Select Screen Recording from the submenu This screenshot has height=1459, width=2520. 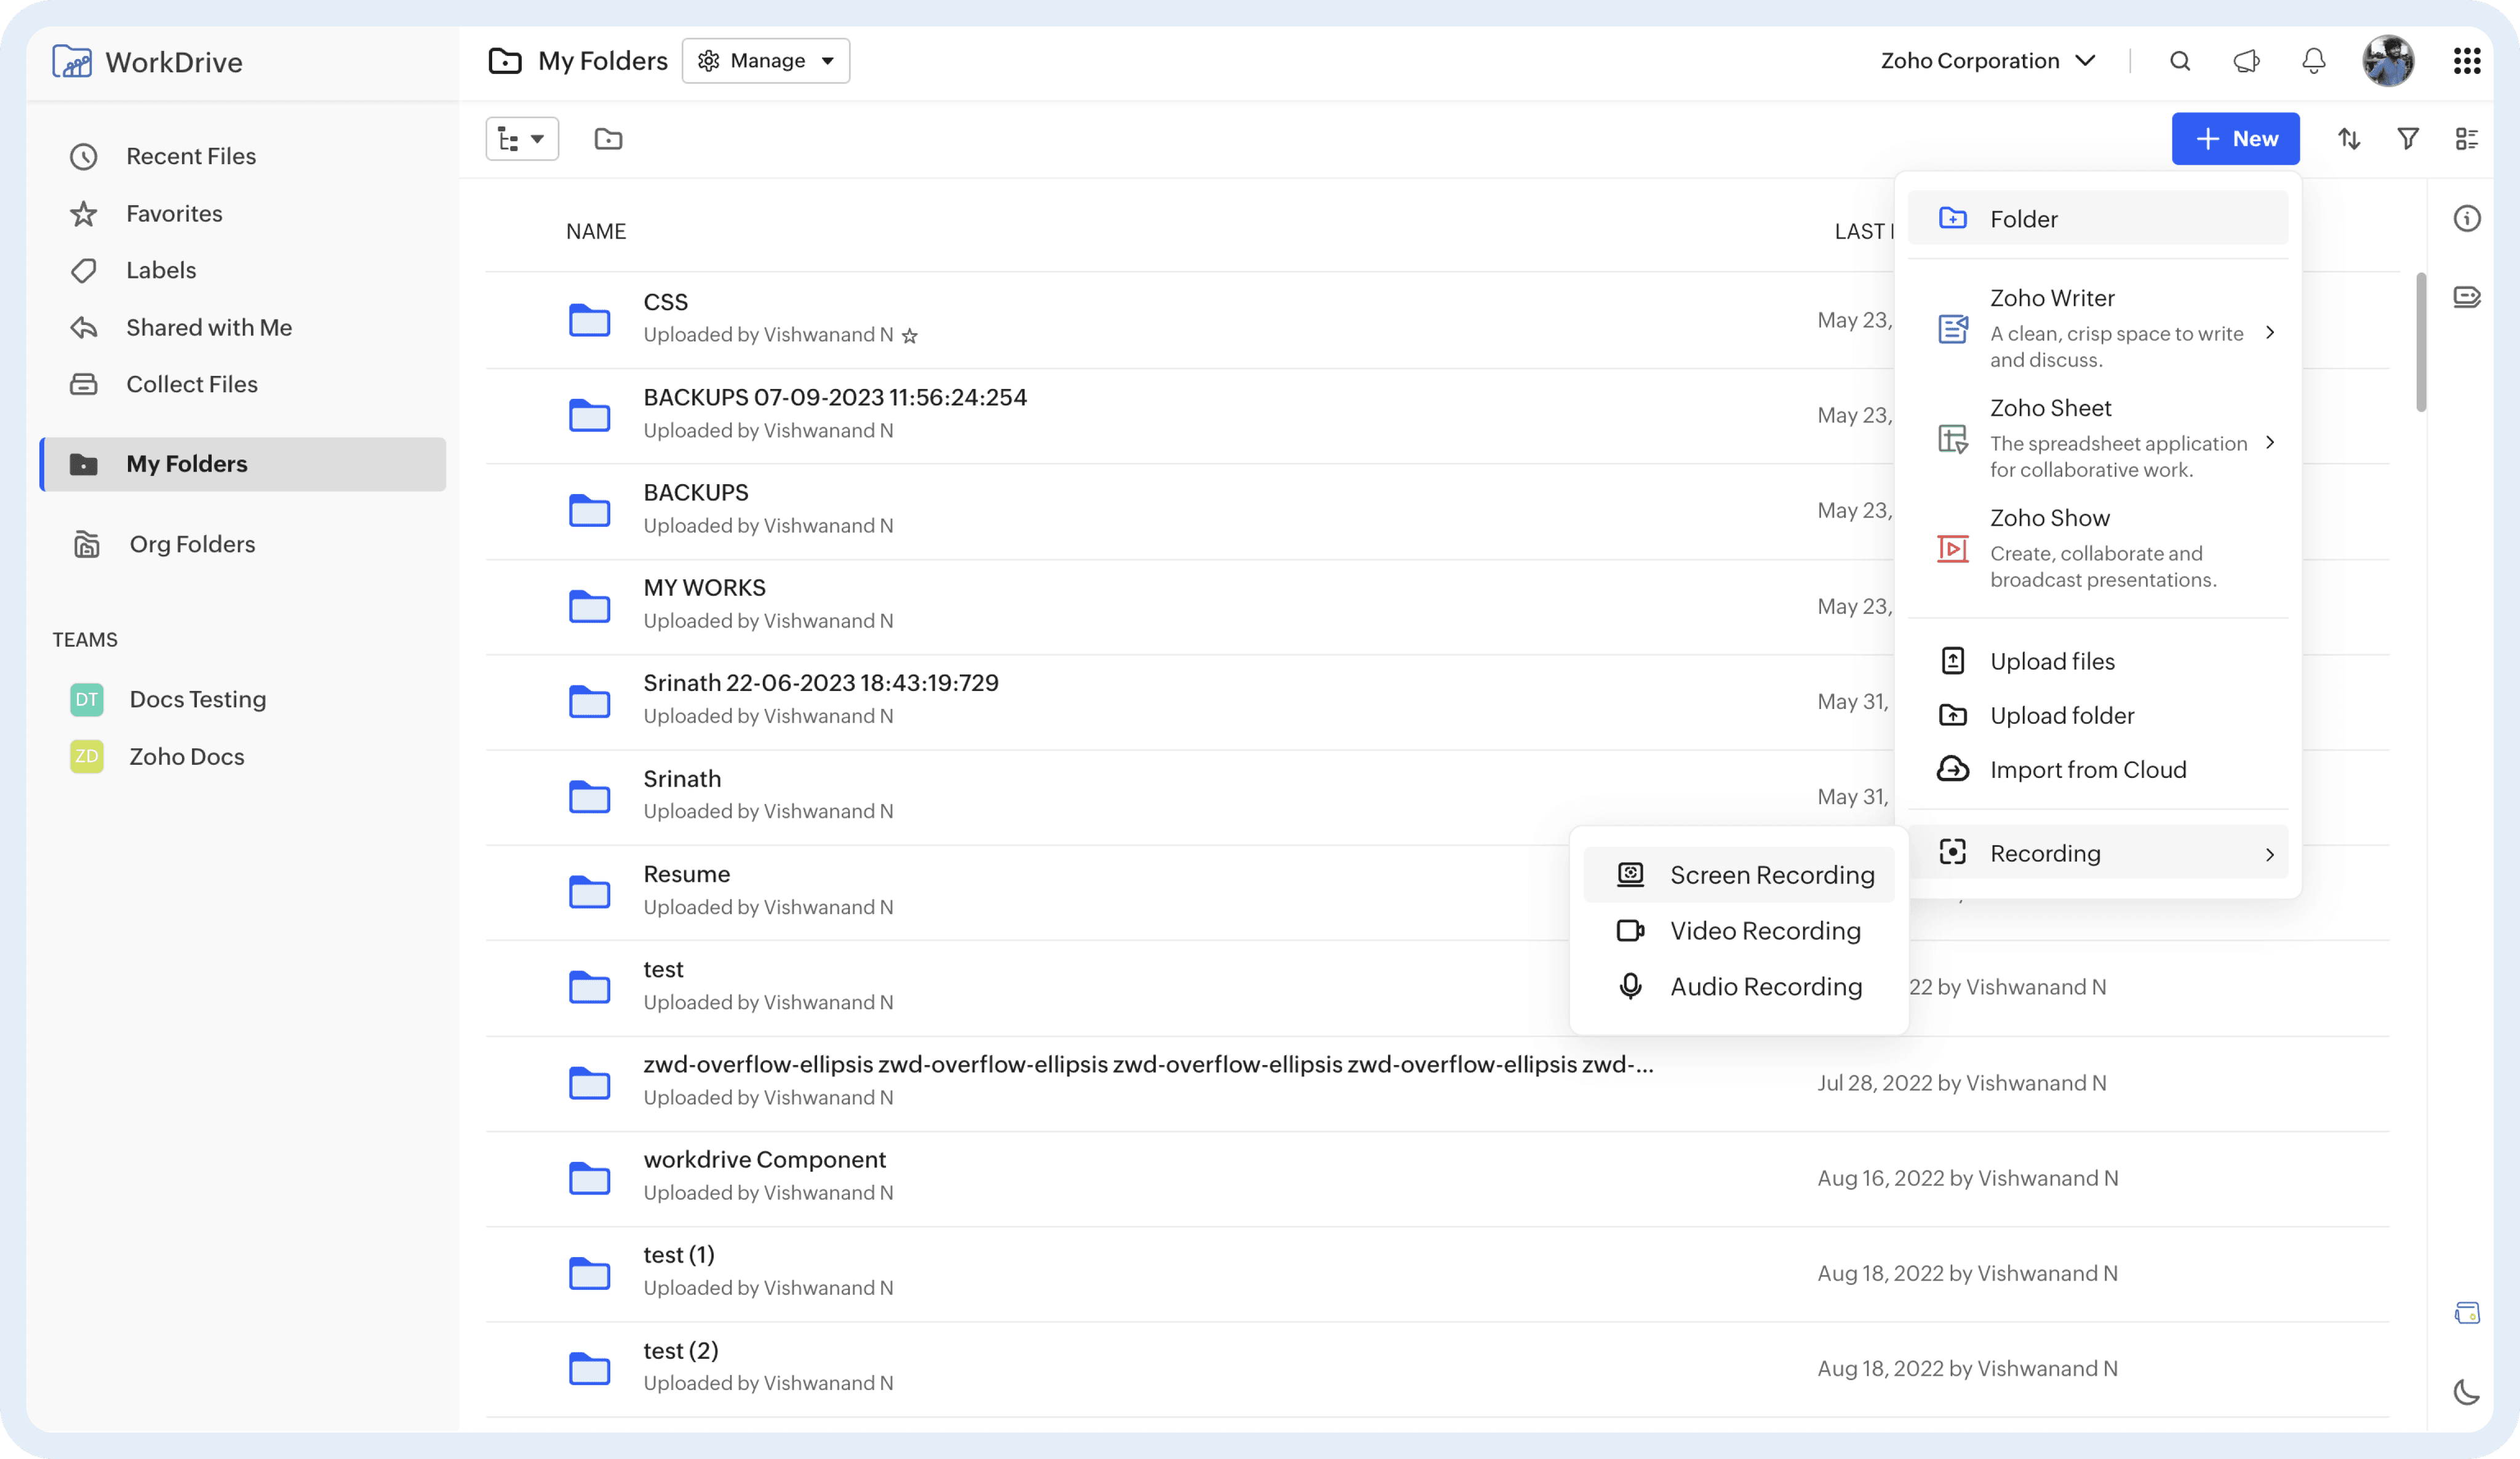tap(1739, 875)
